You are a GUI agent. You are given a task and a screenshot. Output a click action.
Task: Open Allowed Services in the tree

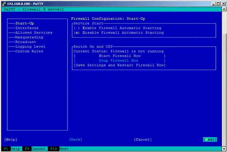34,33
